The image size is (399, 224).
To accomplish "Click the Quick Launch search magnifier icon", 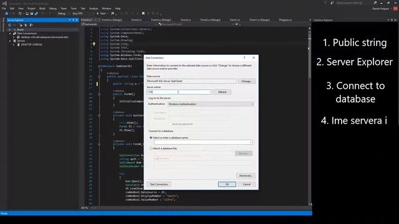I will click(375, 2).
